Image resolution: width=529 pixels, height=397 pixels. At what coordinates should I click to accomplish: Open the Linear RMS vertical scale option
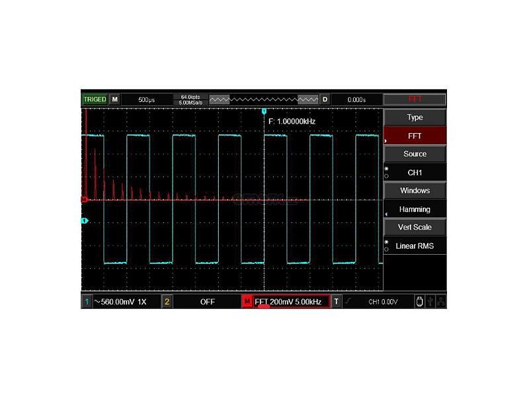click(x=415, y=246)
